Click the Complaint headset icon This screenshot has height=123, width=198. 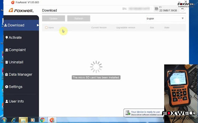click(x=6, y=50)
